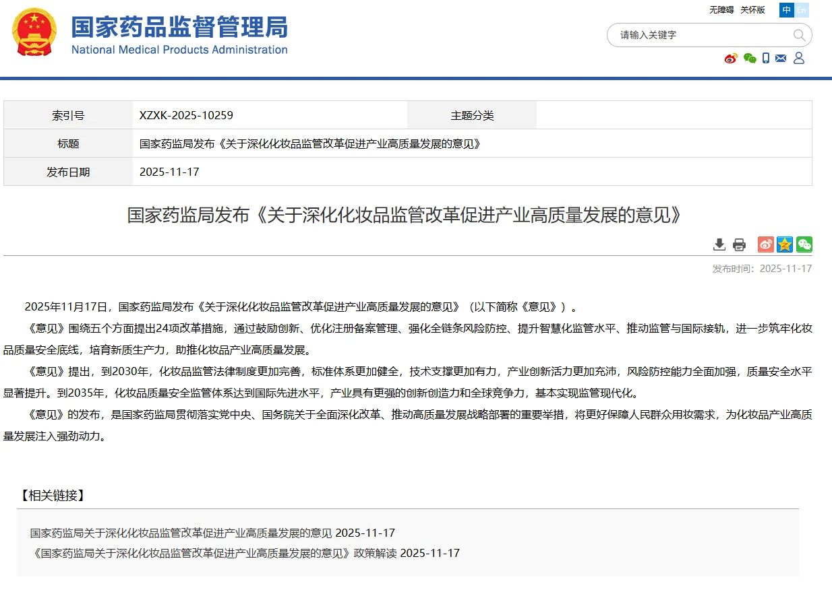Click the national emblem logo
Image resolution: width=832 pixels, height=594 pixels.
33,32
